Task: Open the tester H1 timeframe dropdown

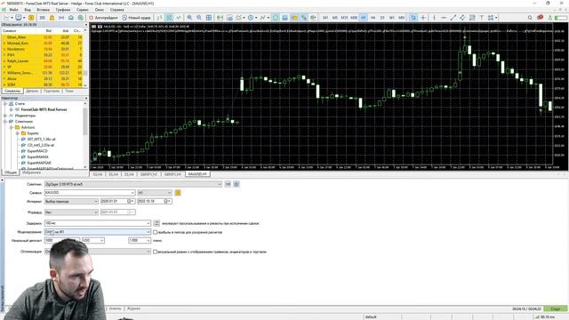Action: click(155, 193)
